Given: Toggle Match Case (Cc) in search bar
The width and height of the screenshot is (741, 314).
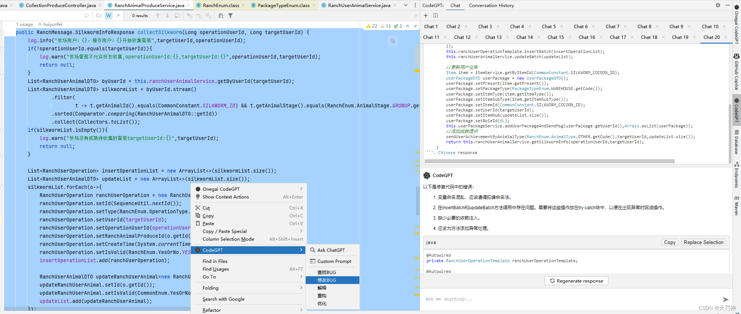Looking at the screenshot, I should 99,16.
